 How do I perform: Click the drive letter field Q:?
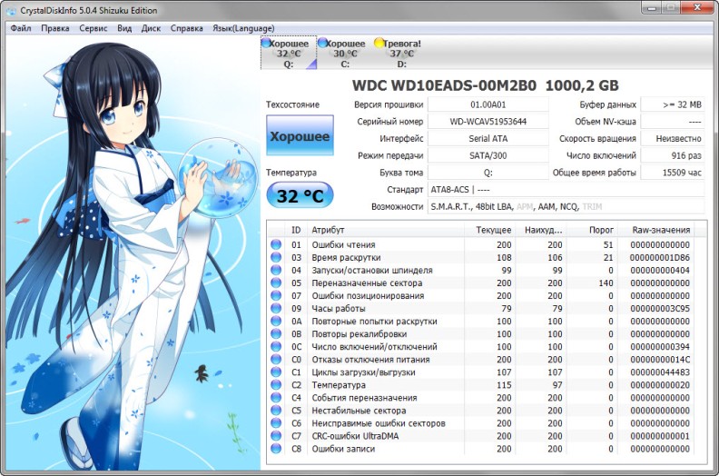[488, 173]
